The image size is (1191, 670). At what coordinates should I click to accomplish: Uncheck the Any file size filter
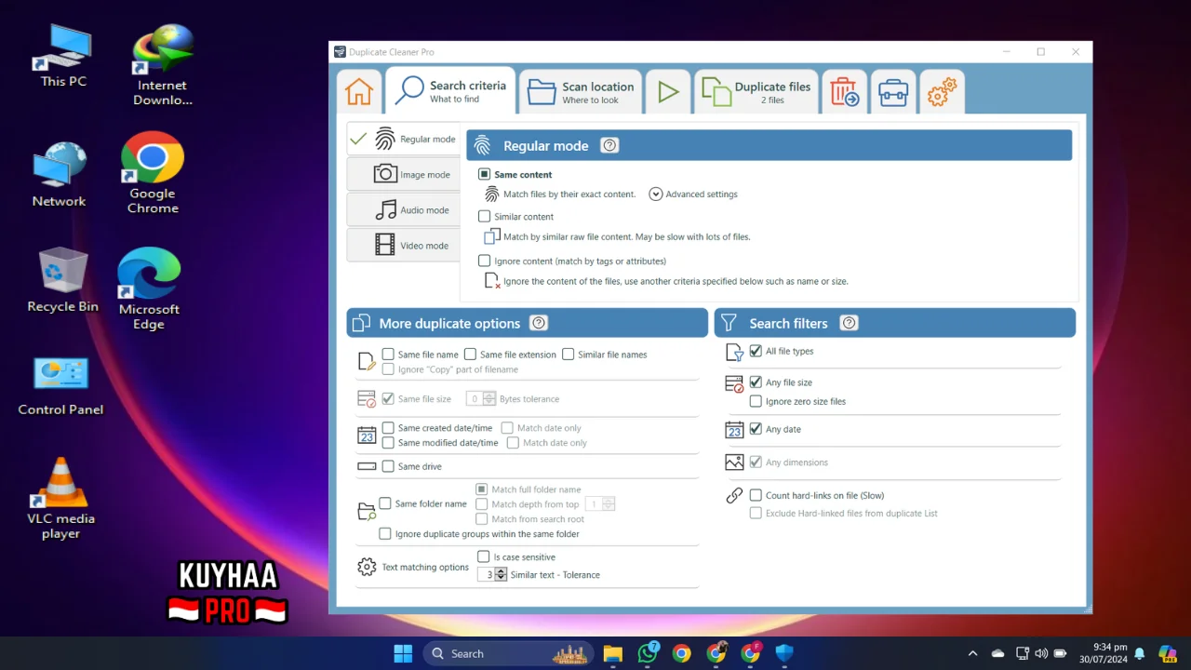click(756, 382)
